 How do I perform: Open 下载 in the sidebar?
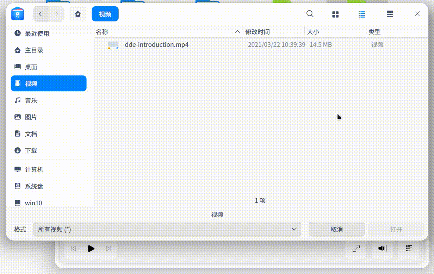(x=49, y=150)
